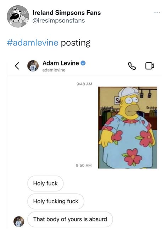
Task: Open the #adamlevine hashtag
Action: [33, 43]
